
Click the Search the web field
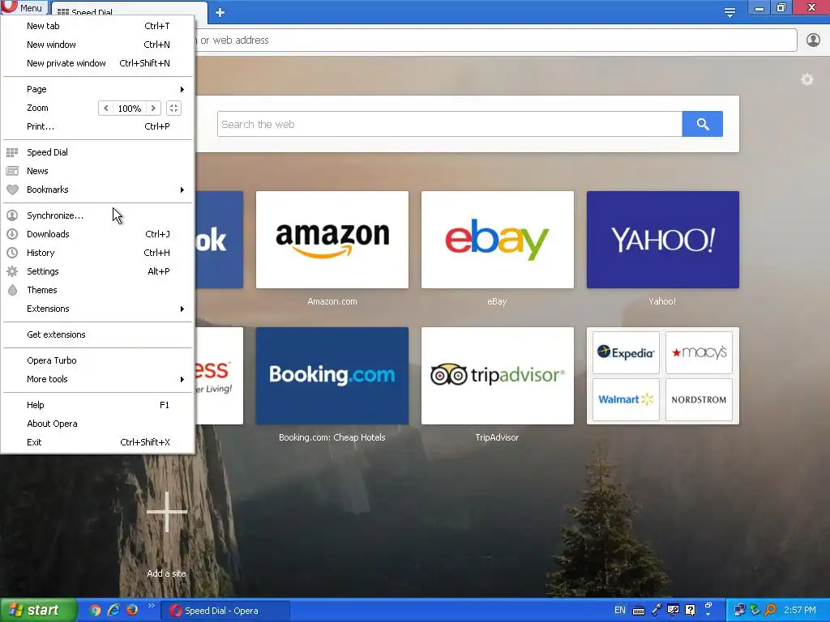[x=449, y=124]
